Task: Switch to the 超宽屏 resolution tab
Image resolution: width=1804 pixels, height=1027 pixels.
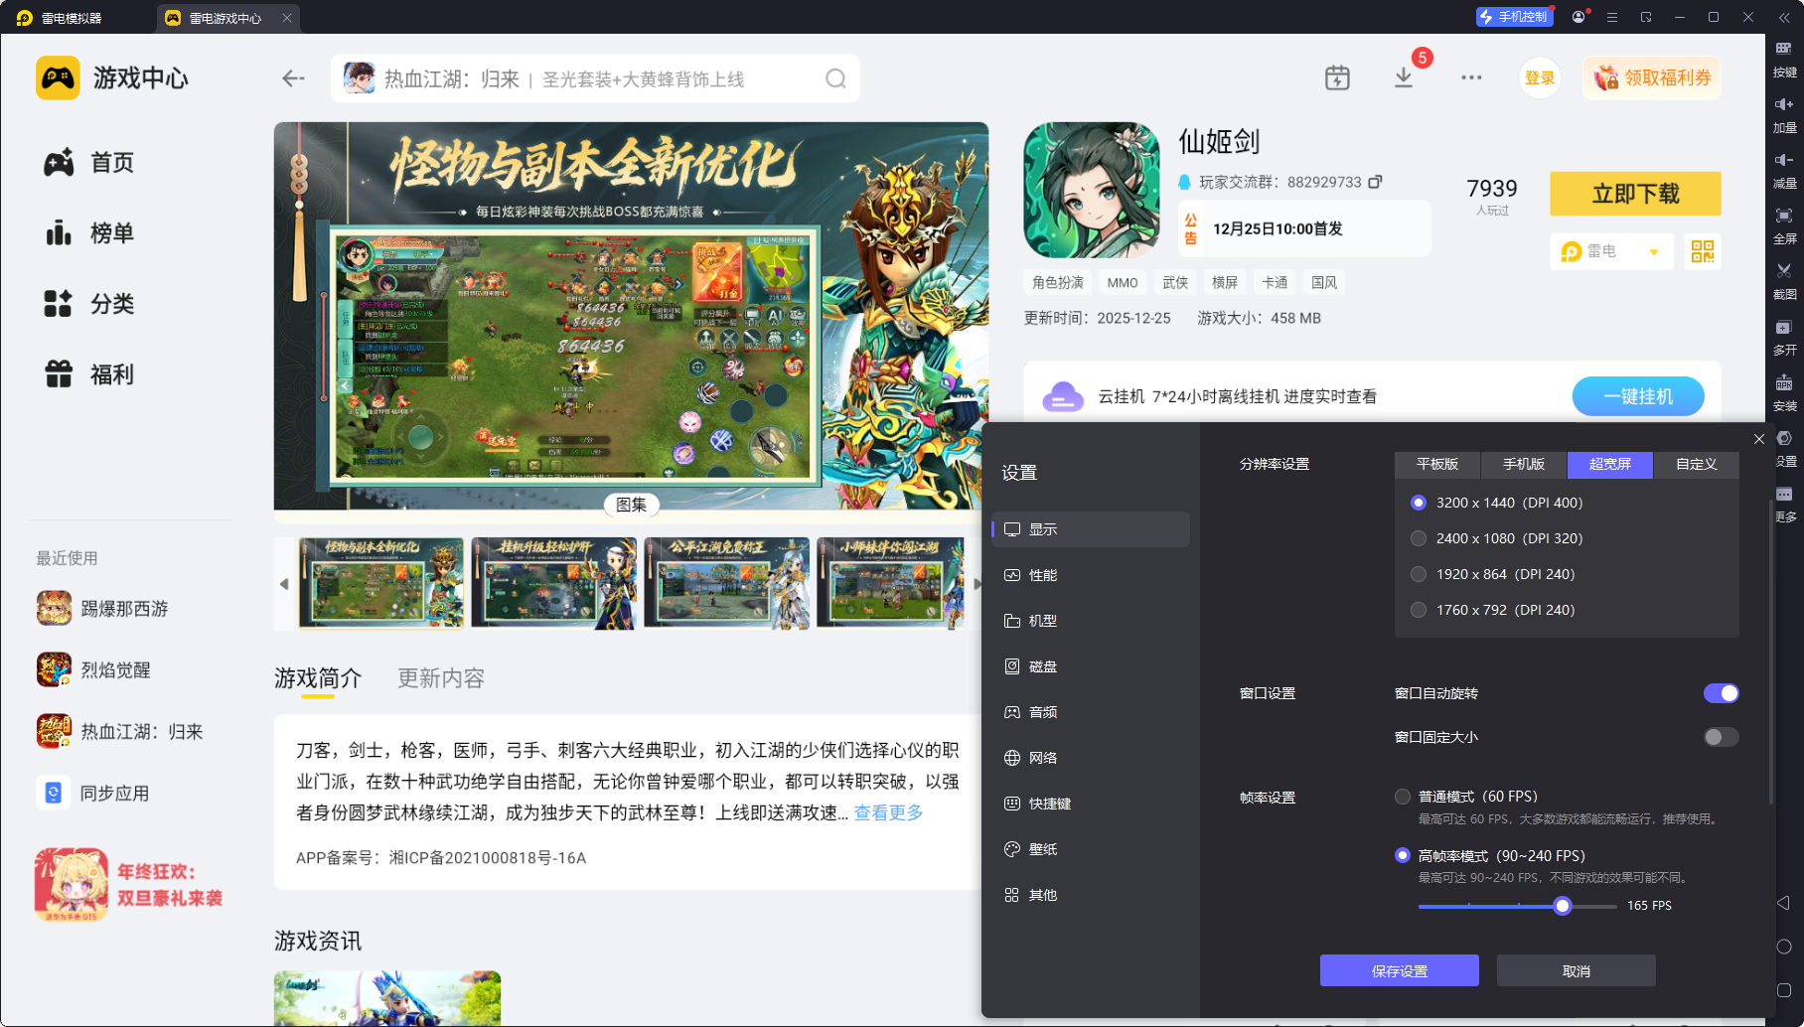Action: coord(1610,464)
